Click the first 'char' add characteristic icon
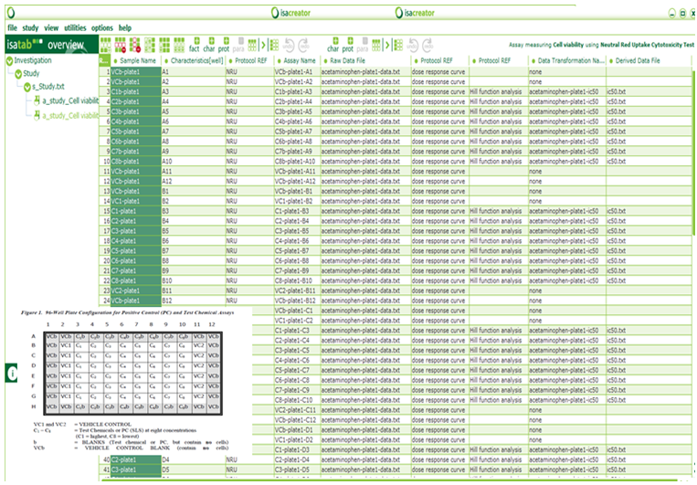This screenshot has height=485, width=697. (x=208, y=45)
